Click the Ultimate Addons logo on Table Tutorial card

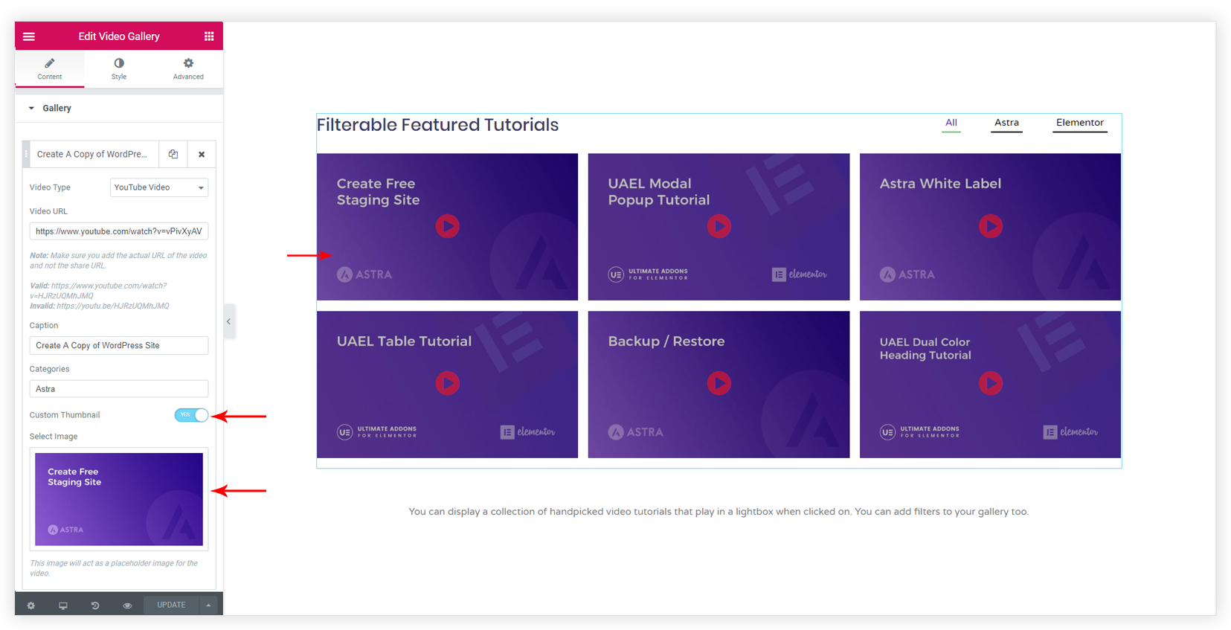coord(376,432)
